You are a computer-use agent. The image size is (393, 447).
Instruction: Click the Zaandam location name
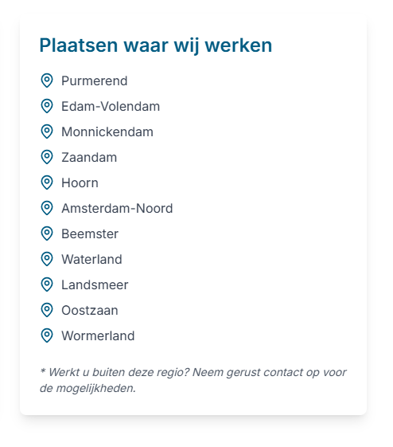[89, 157]
